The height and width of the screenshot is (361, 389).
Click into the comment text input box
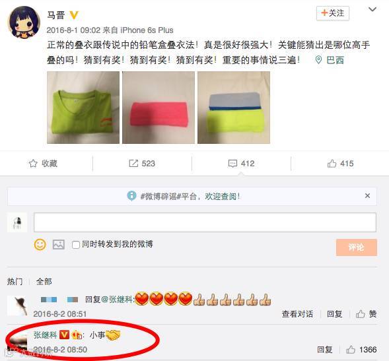205,222
